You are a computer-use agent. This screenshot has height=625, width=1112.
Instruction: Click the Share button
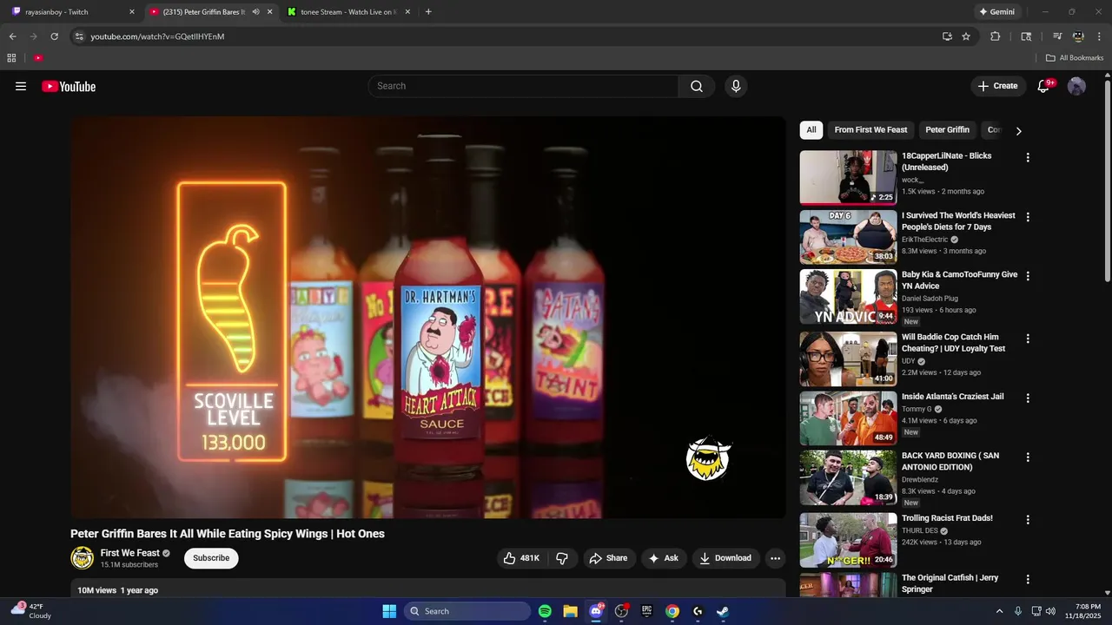coord(608,558)
